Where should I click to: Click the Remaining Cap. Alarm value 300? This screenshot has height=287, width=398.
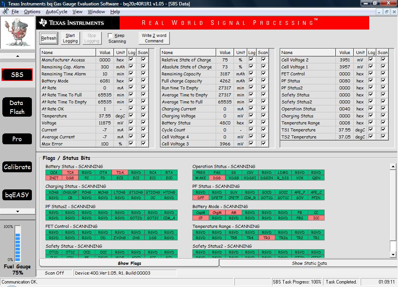click(105, 67)
